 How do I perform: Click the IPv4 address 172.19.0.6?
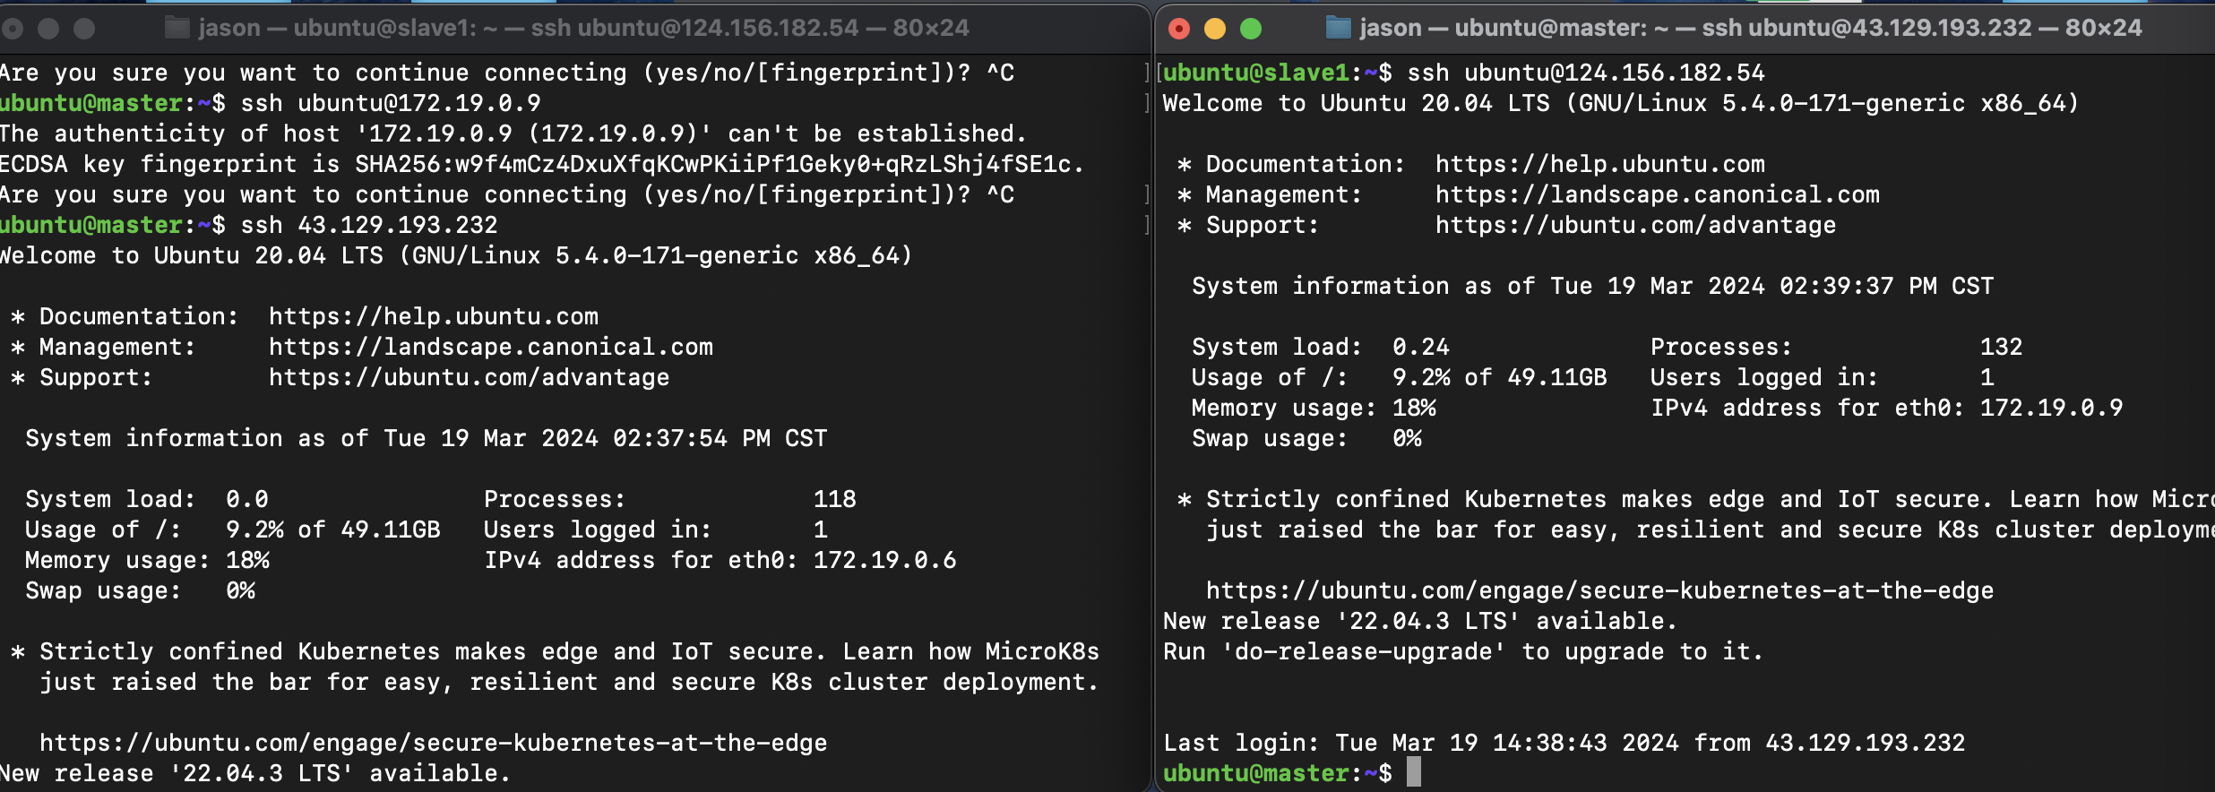[x=885, y=560]
